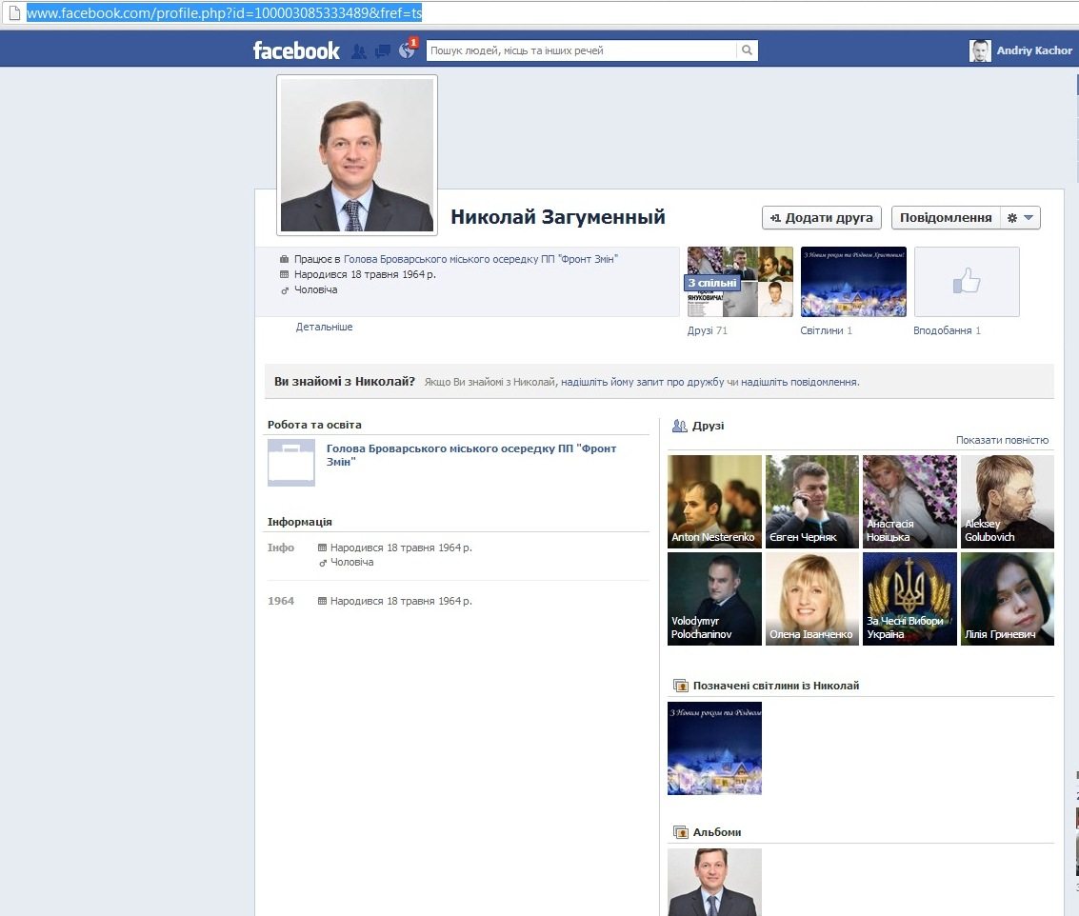Open the Вподобання 1 link
Screen dimensions: 1079x916
click(x=947, y=330)
